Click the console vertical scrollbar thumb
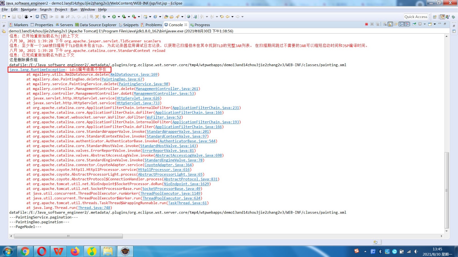The height and width of the screenshot is (257, 458). (x=447, y=190)
